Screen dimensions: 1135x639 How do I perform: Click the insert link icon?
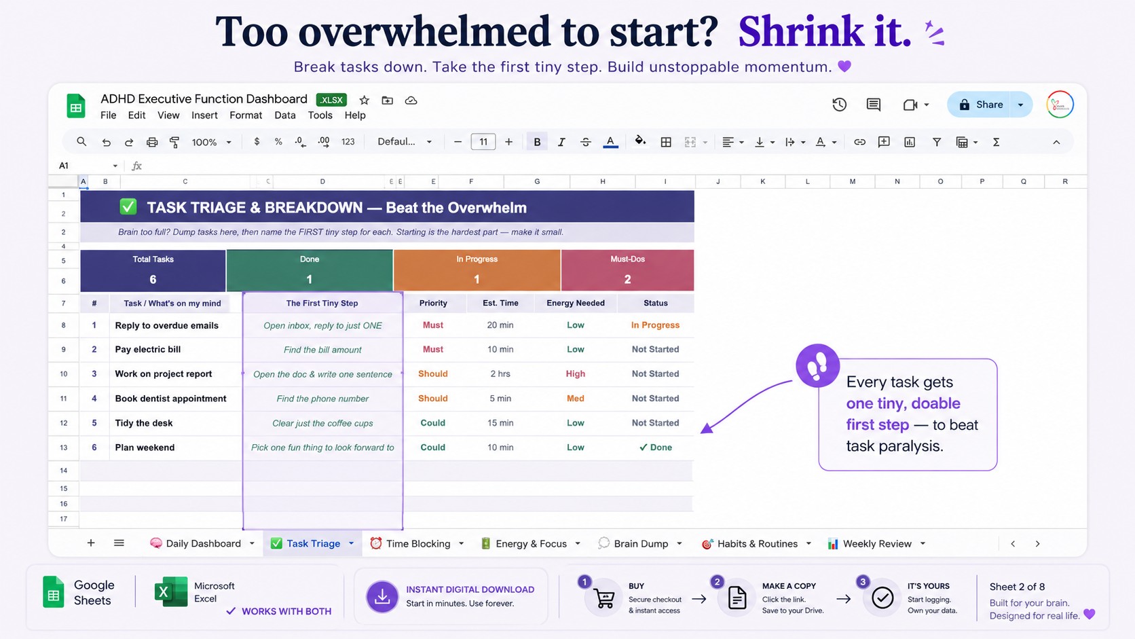click(859, 142)
